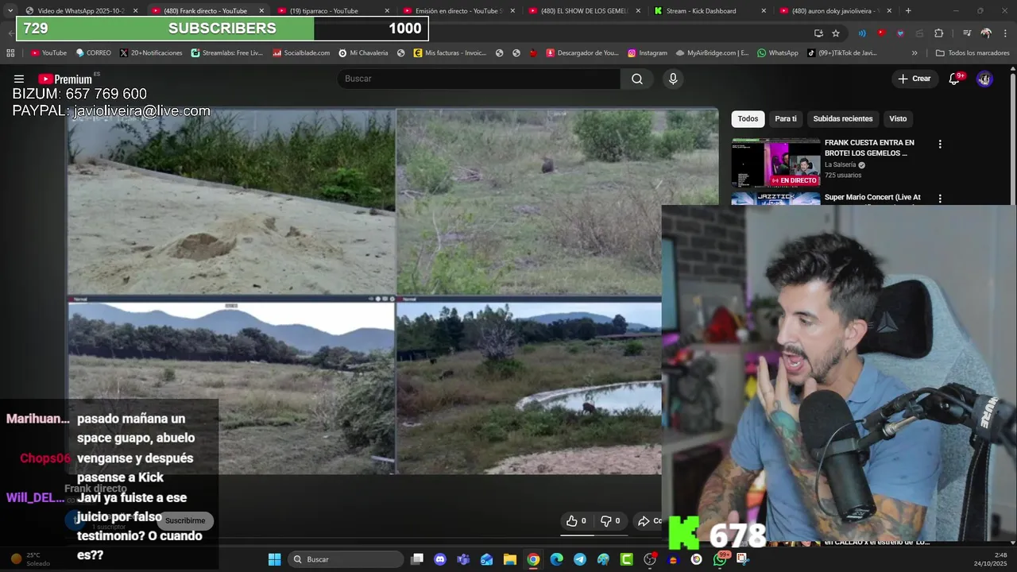Switch to auron doky javioliveira tab
Viewport: 1017px width, 572px height.
coord(836,11)
